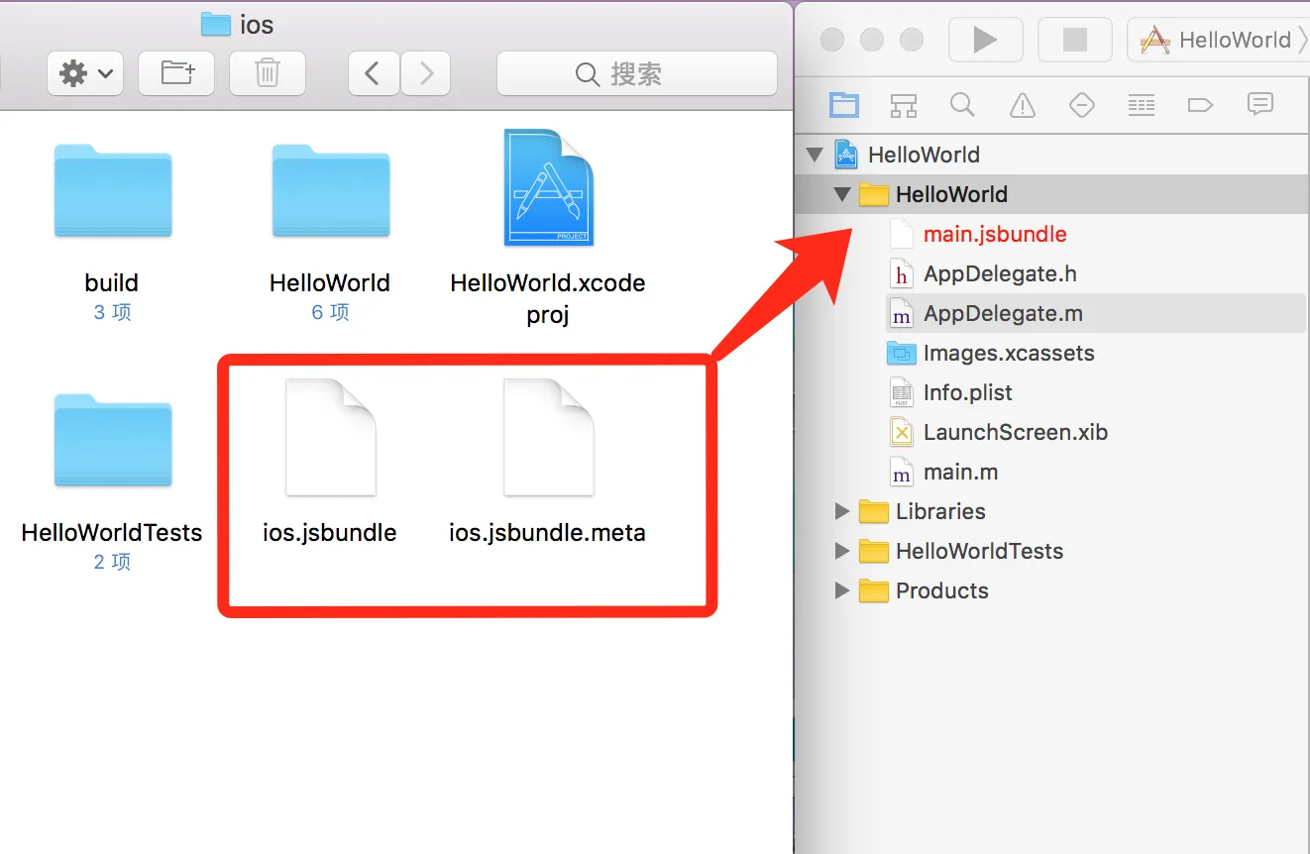
Task: Click the ios folder title in Finder
Action: point(238,24)
